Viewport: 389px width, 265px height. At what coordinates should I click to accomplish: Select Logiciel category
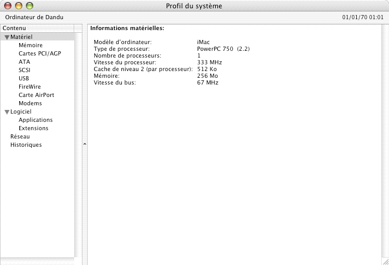click(x=21, y=111)
